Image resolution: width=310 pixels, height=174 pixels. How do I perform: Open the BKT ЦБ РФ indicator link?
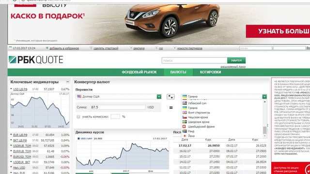20,140
